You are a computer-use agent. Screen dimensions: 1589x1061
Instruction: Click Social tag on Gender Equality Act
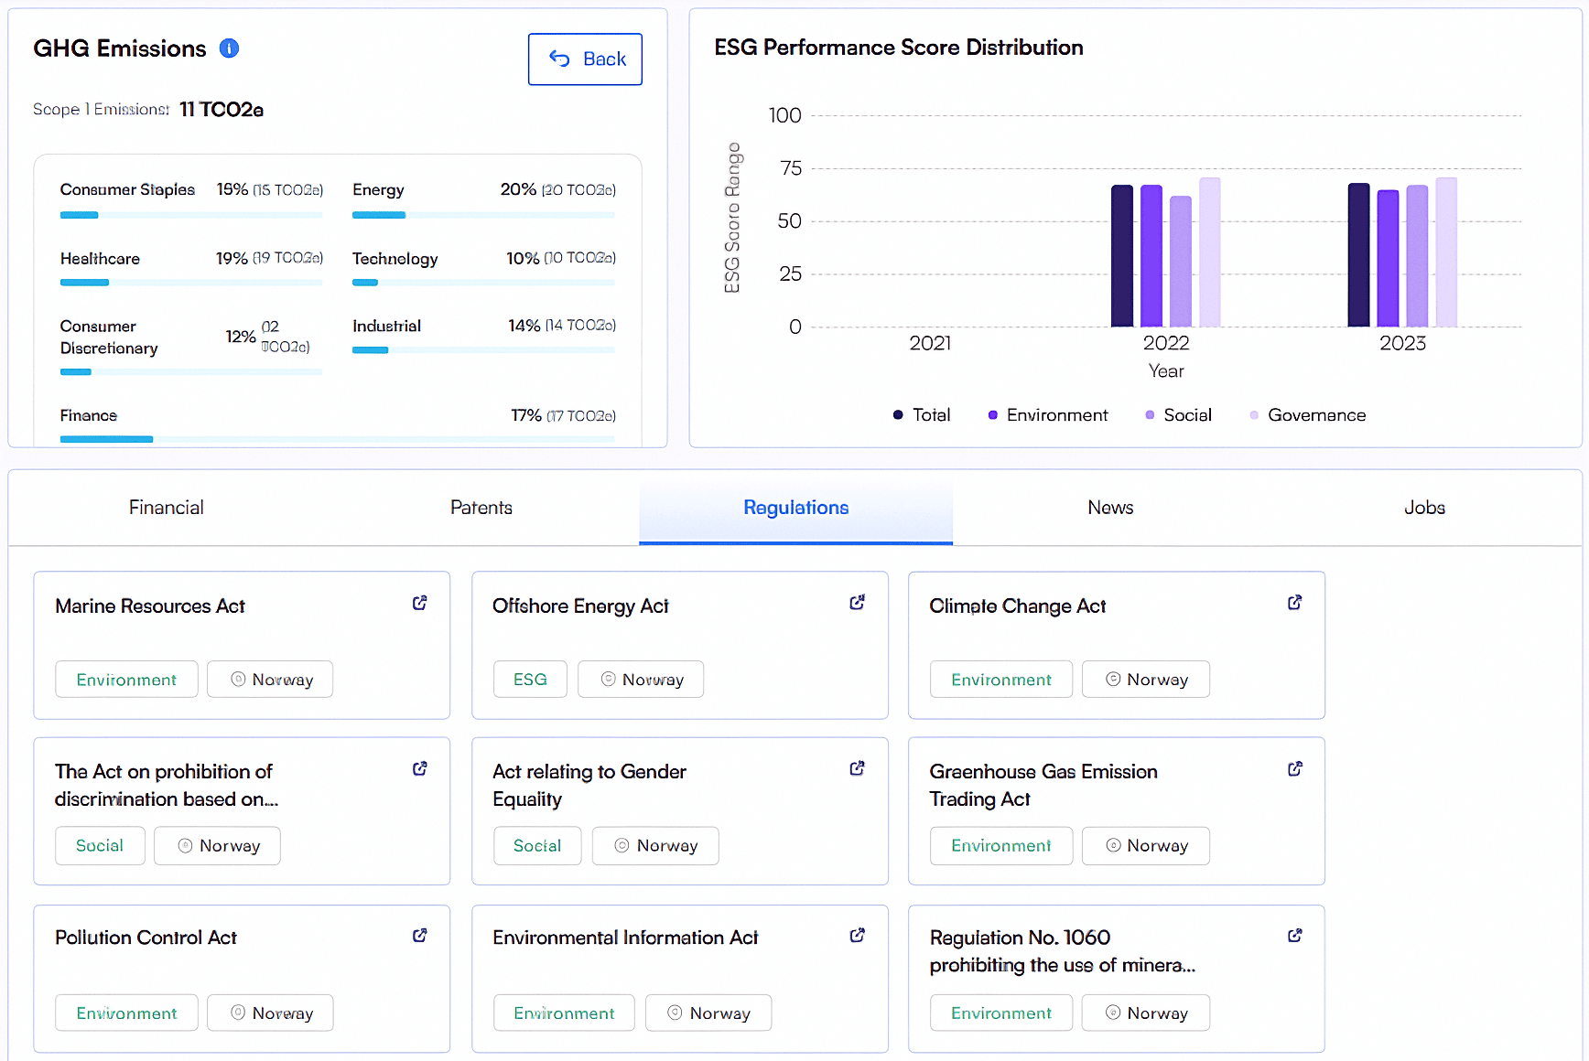click(x=537, y=846)
